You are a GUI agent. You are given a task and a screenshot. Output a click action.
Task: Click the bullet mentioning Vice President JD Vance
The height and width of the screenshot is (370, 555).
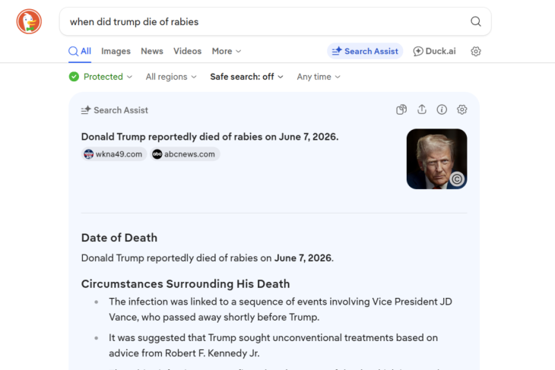click(281, 309)
